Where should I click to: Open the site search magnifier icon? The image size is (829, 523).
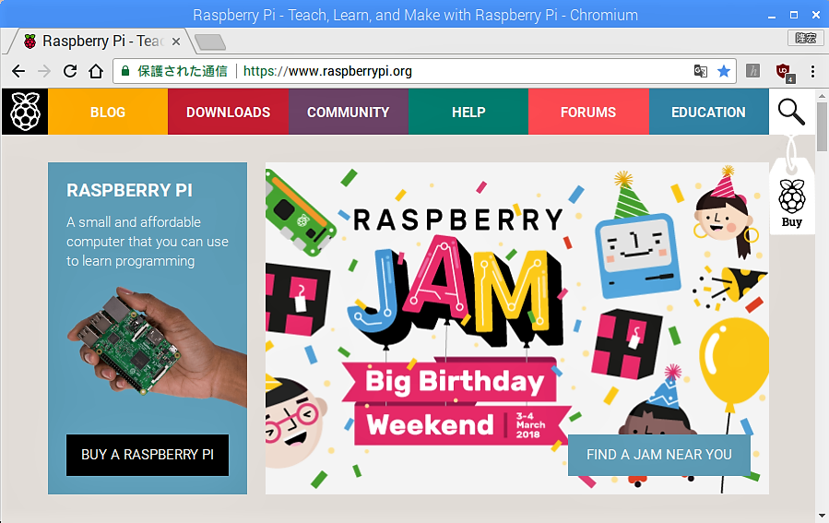791,112
